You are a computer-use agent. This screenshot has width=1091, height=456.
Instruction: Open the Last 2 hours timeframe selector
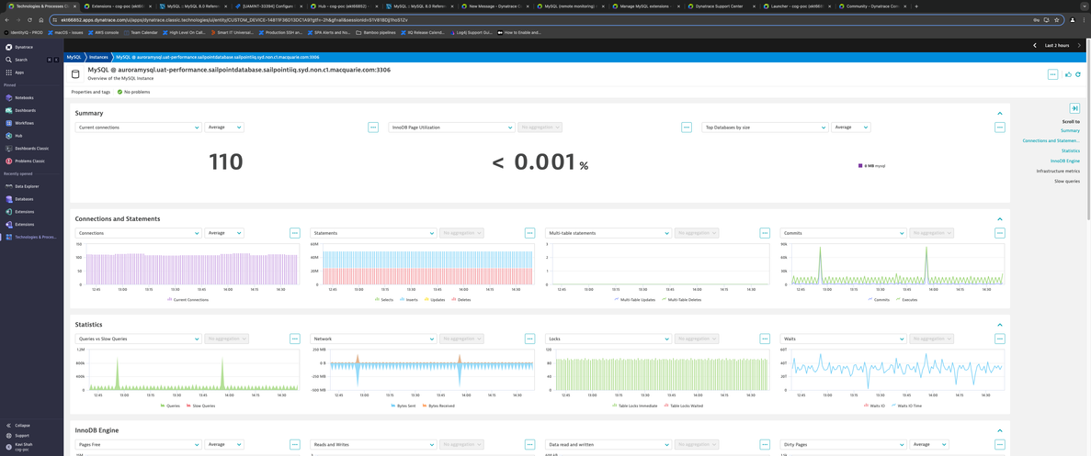click(x=1057, y=45)
